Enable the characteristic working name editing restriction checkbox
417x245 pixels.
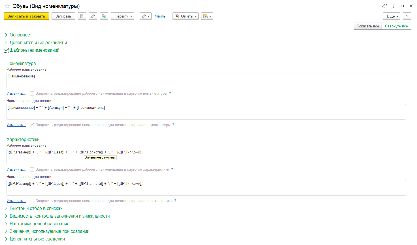pyautogui.click(x=32, y=170)
